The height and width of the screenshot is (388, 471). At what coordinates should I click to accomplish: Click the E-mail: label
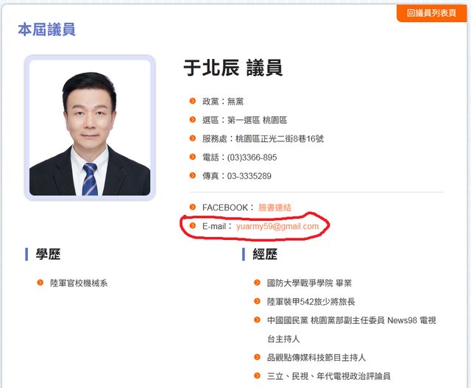pos(217,226)
